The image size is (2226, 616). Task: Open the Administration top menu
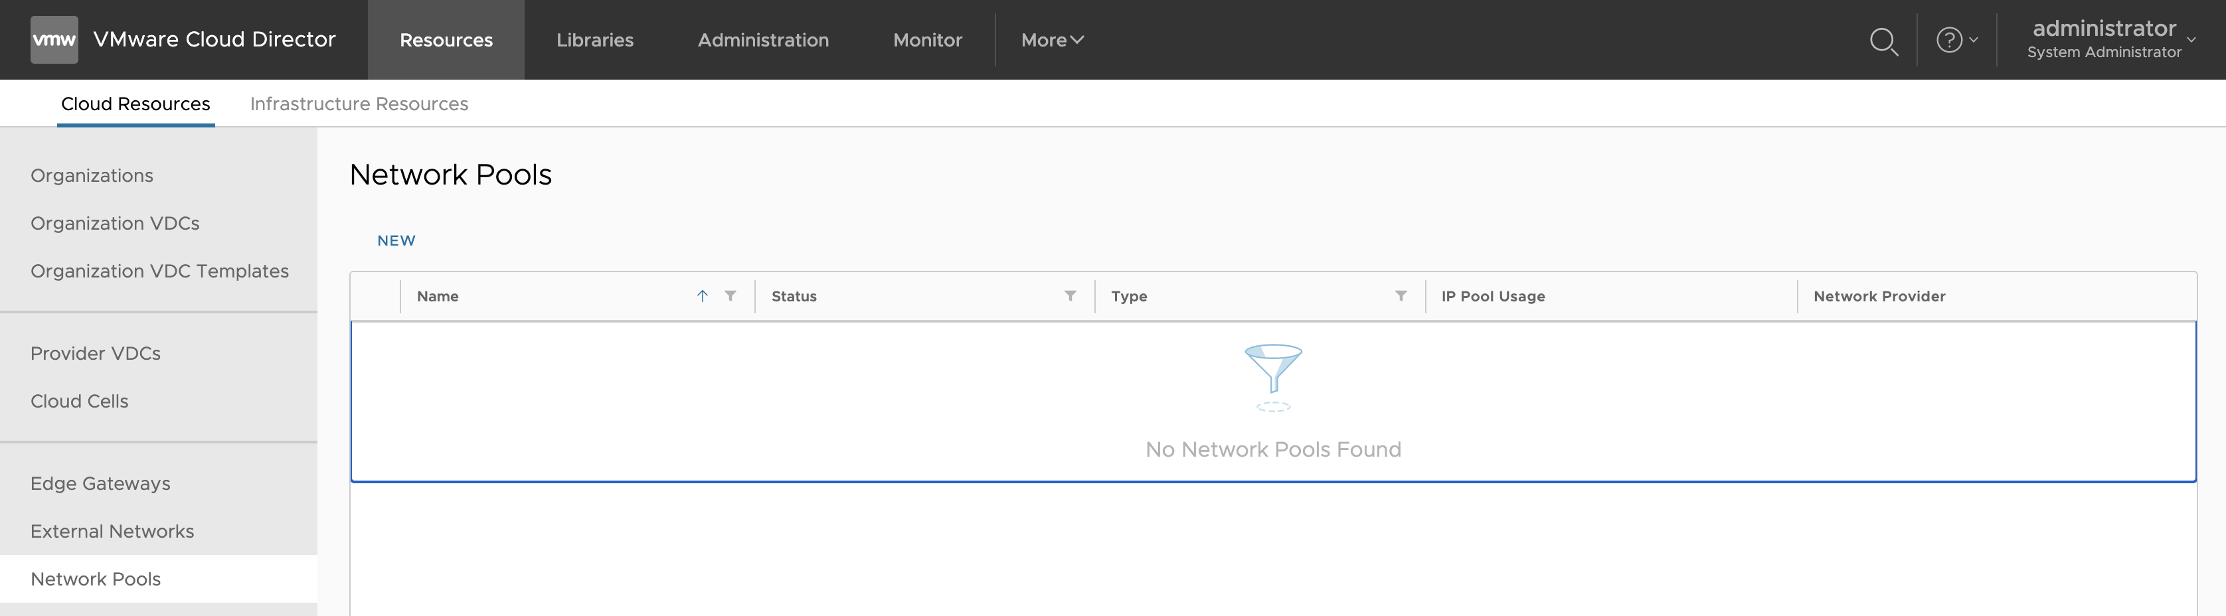(762, 40)
